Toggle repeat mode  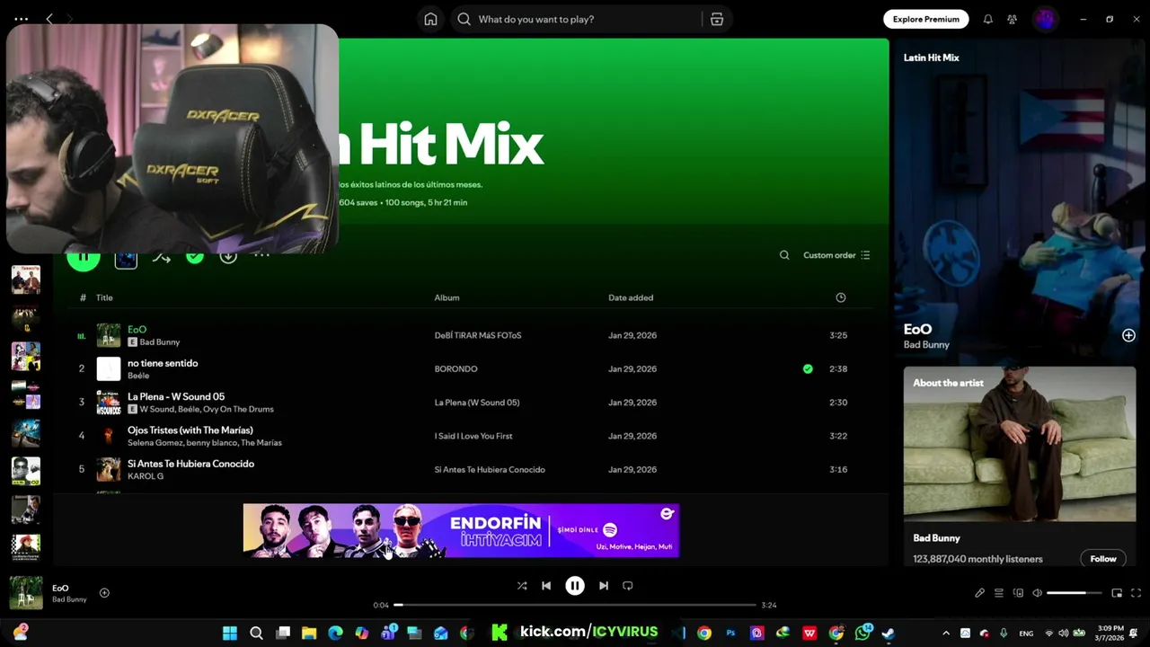[628, 586]
